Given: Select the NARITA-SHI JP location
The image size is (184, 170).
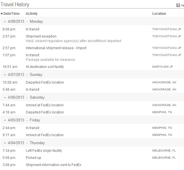Looking at the screenshot, I should [x=162, y=67].
